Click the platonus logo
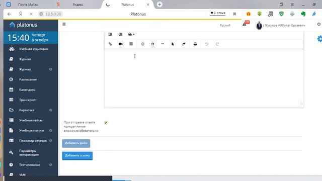Viewport: 322px width, 181px height. [x=23, y=25]
